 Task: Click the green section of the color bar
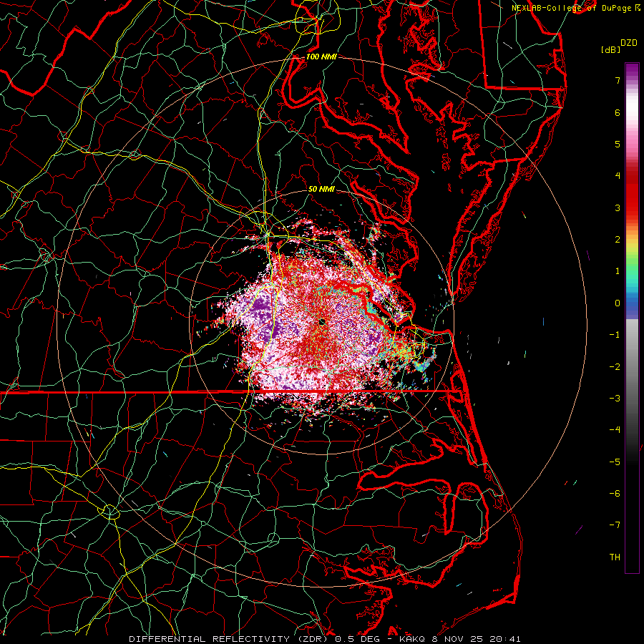632,263
